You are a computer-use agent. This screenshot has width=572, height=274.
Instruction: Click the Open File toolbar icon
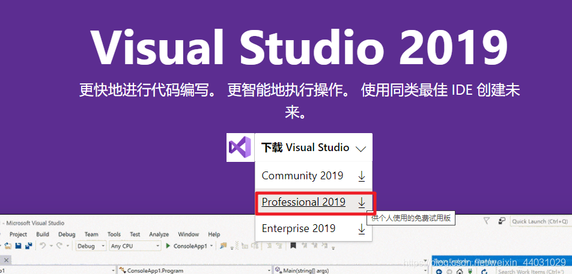click(x=8, y=246)
